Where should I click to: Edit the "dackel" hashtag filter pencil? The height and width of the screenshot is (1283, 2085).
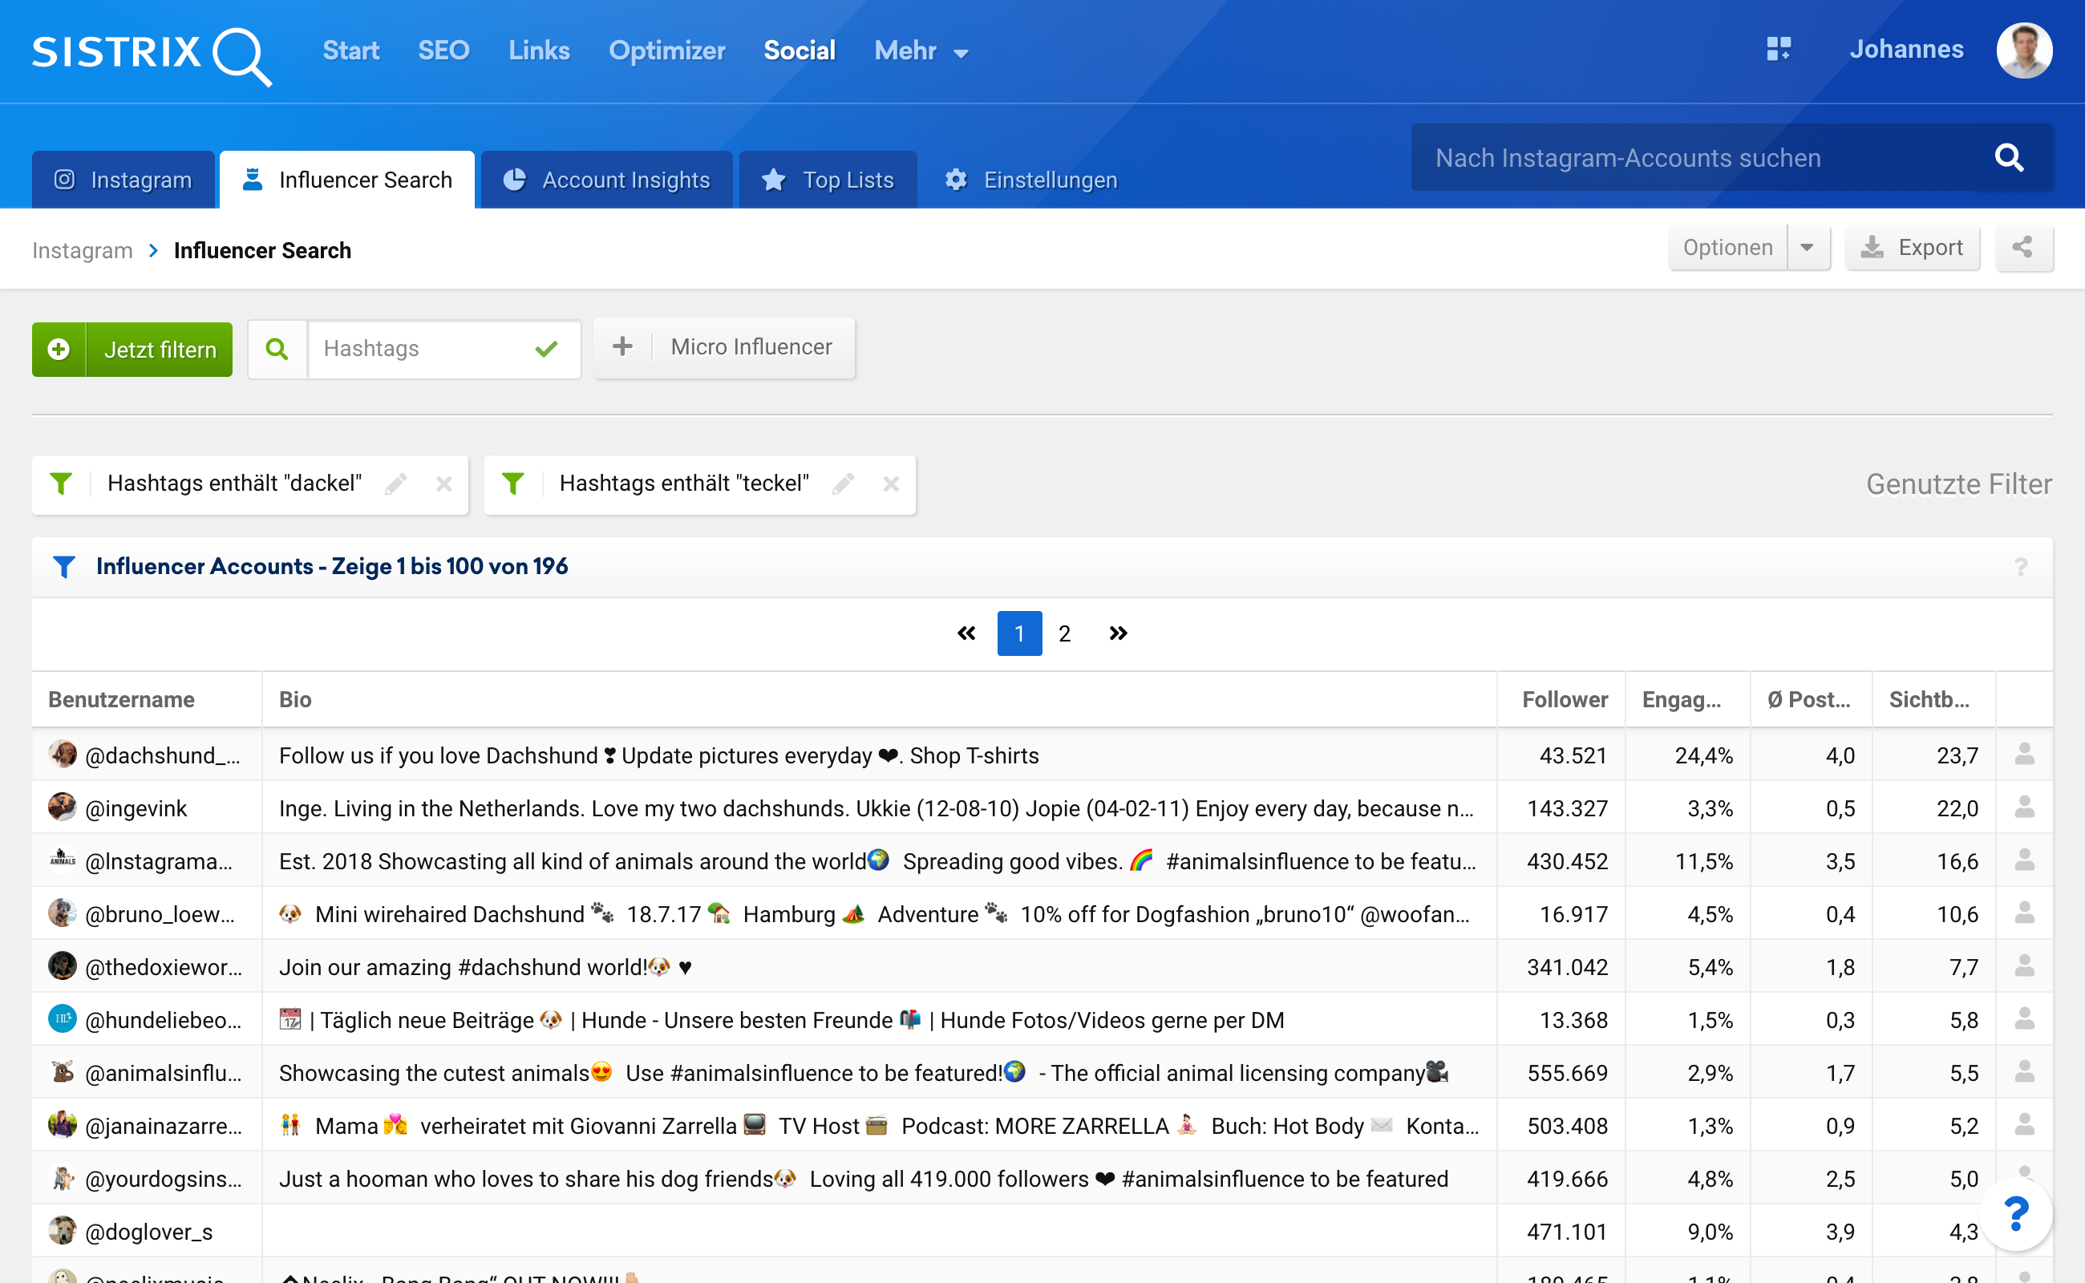point(395,484)
